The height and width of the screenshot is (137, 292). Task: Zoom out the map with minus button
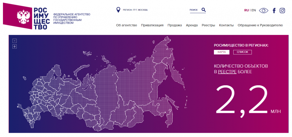pyautogui.click(x=15, y=41)
